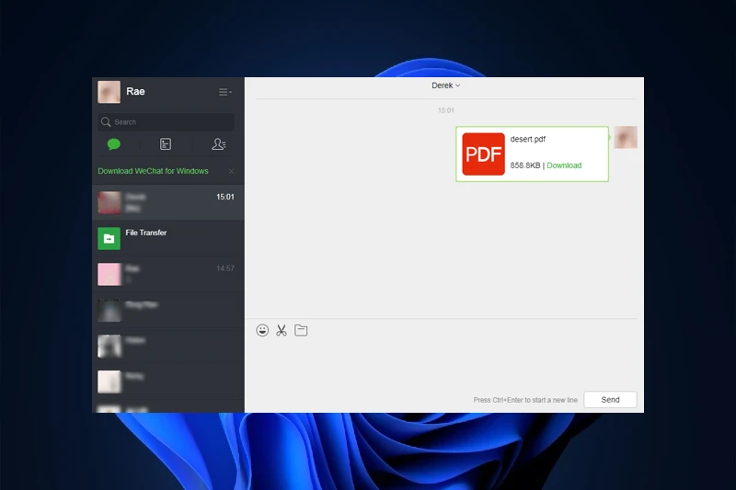The height and width of the screenshot is (490, 736).
Task: Dismiss the Download WeChat banner
Action: (x=231, y=171)
